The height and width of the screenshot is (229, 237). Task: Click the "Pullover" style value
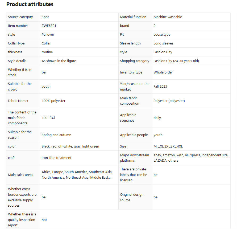tap(48, 35)
